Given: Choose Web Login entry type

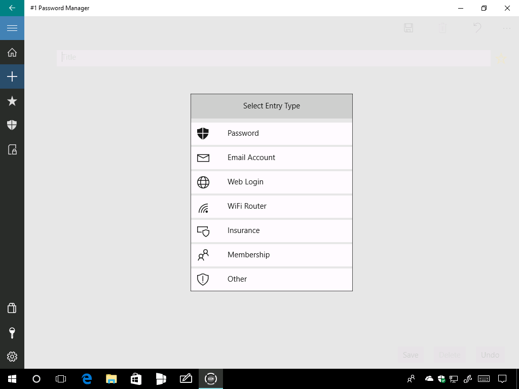Looking at the screenshot, I should tap(272, 182).
